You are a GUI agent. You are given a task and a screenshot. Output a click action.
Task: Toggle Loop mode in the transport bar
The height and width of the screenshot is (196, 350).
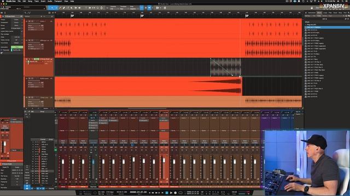click(x=180, y=193)
